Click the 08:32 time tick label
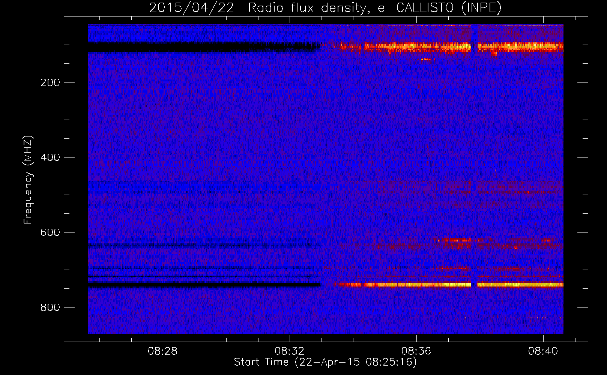The width and height of the screenshot is (607, 375). (289, 351)
